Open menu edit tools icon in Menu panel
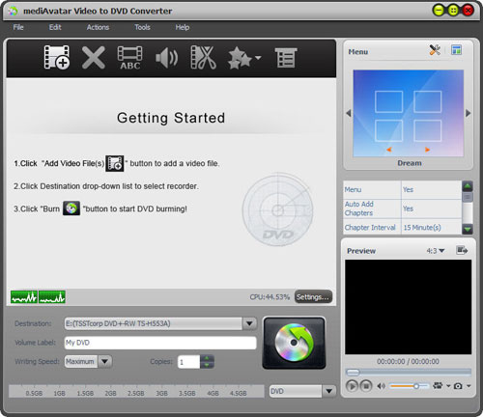483x417 pixels. (435, 50)
